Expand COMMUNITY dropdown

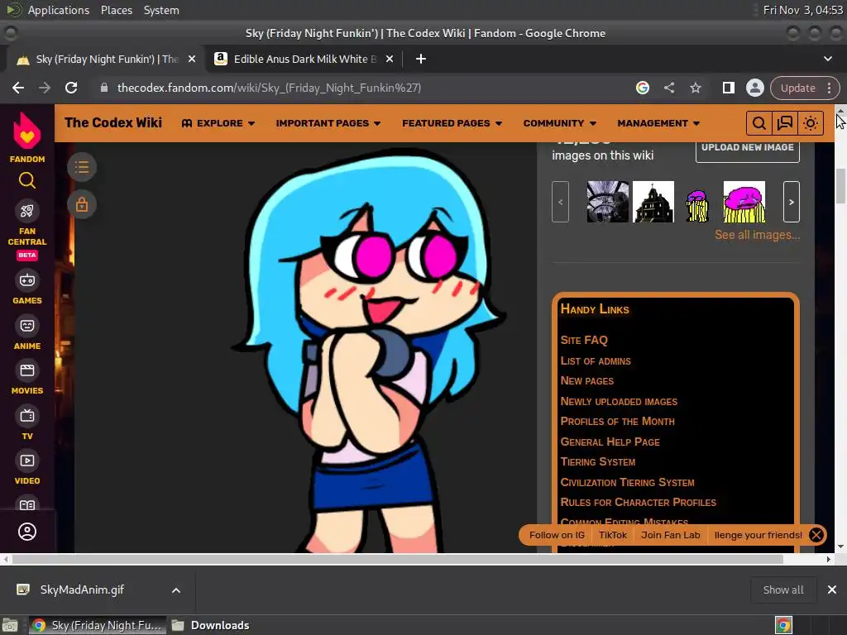coord(560,123)
